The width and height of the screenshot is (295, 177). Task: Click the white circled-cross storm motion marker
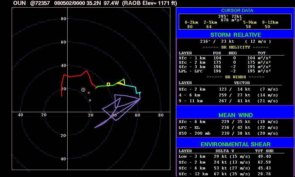pos(83,90)
